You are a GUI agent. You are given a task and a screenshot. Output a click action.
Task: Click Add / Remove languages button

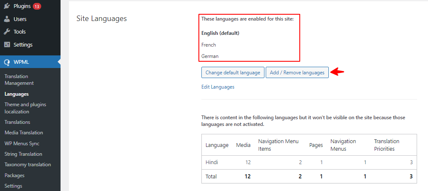coord(297,73)
